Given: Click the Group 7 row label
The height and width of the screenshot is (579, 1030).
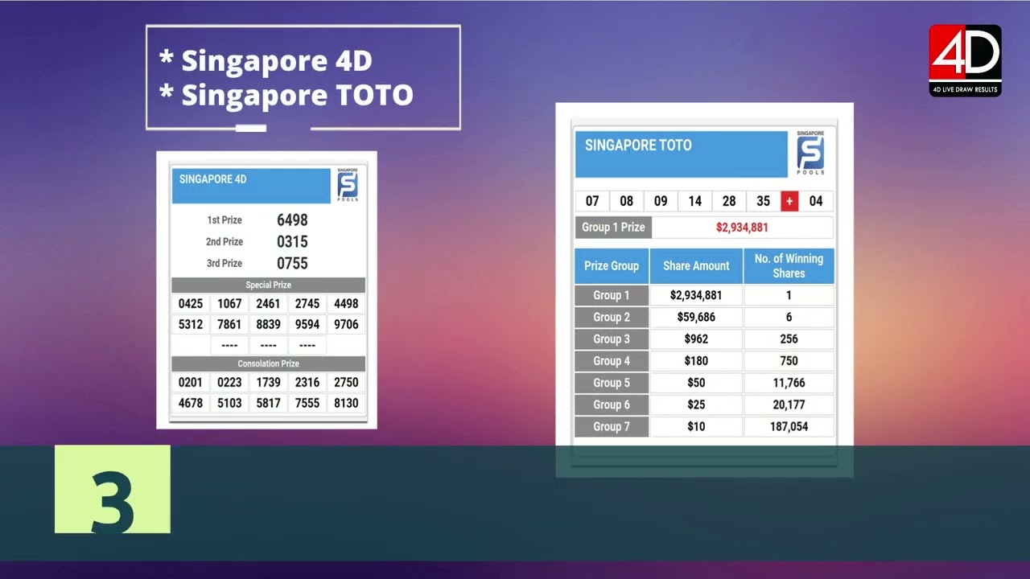Looking at the screenshot, I should tap(612, 426).
